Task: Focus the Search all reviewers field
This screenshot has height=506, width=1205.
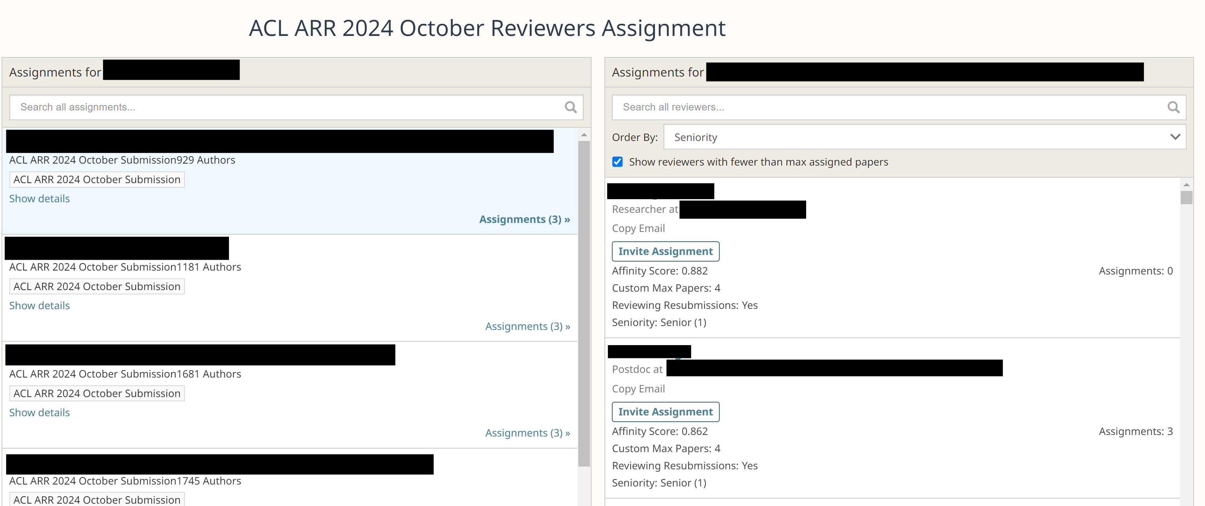Action: coord(899,107)
